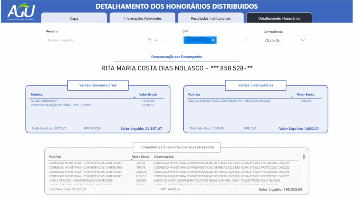Click the eraser icon to clear Membro
354x198 pixels.
[x=156, y=40]
